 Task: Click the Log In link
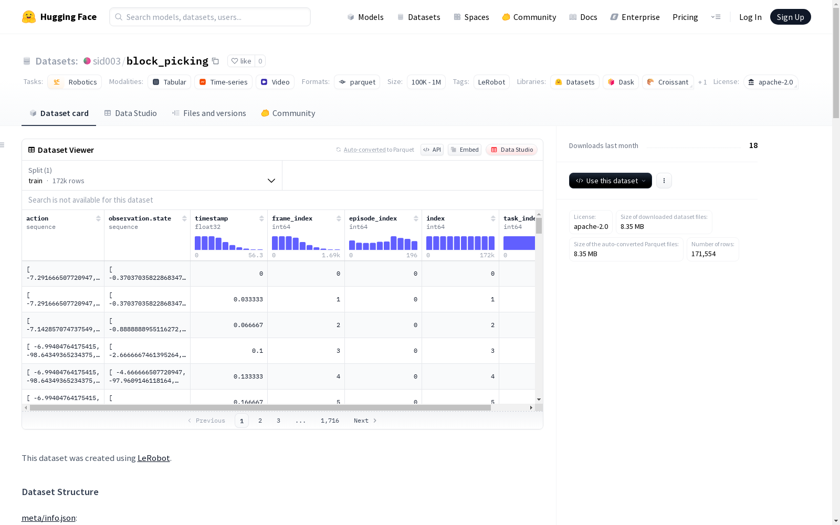click(x=750, y=17)
